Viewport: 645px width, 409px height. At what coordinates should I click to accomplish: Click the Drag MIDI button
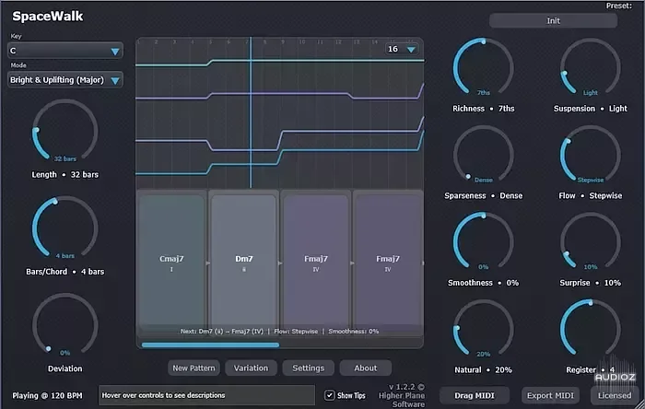pos(475,395)
